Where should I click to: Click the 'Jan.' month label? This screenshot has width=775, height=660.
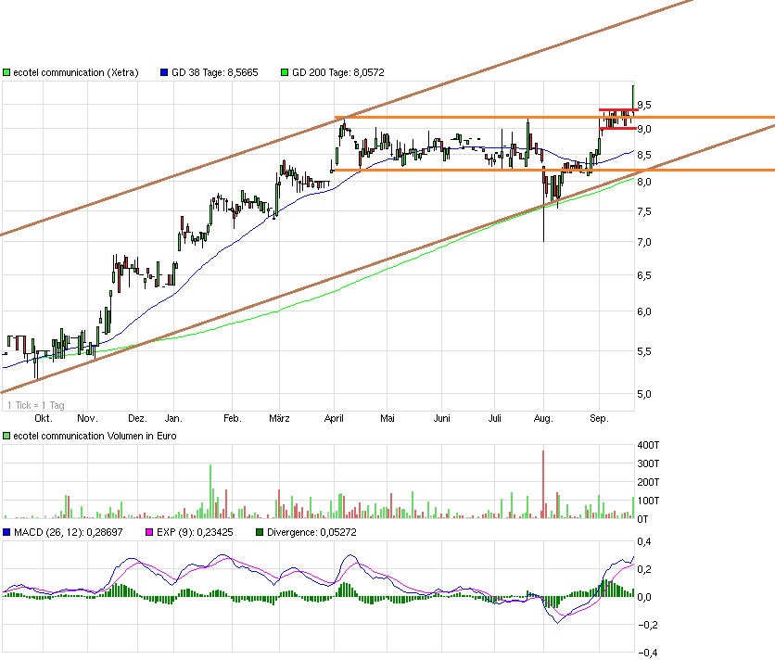click(173, 419)
